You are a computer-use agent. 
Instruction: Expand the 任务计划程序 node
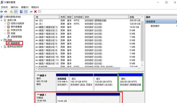click(x=5, y=24)
